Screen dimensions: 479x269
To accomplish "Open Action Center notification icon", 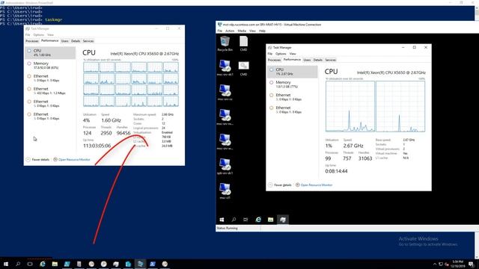I will (472, 264).
